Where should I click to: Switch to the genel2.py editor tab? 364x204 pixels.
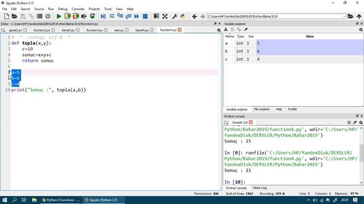(x=15, y=30)
